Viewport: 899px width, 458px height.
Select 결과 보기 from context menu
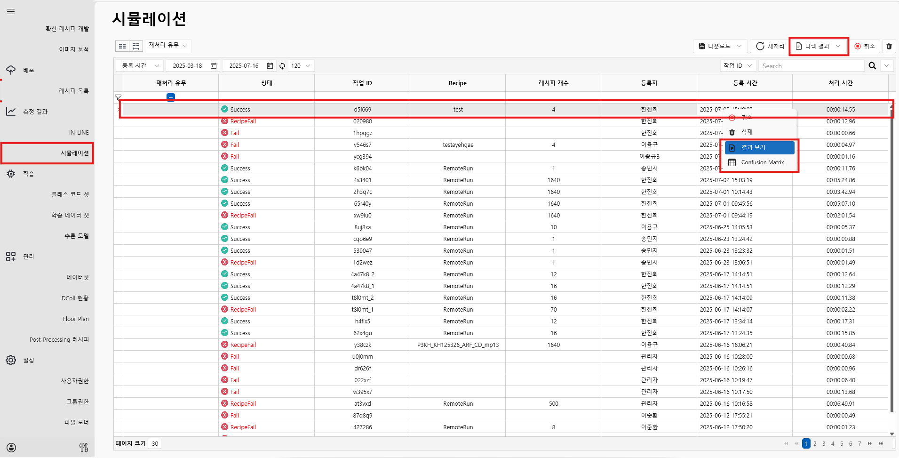(x=759, y=148)
